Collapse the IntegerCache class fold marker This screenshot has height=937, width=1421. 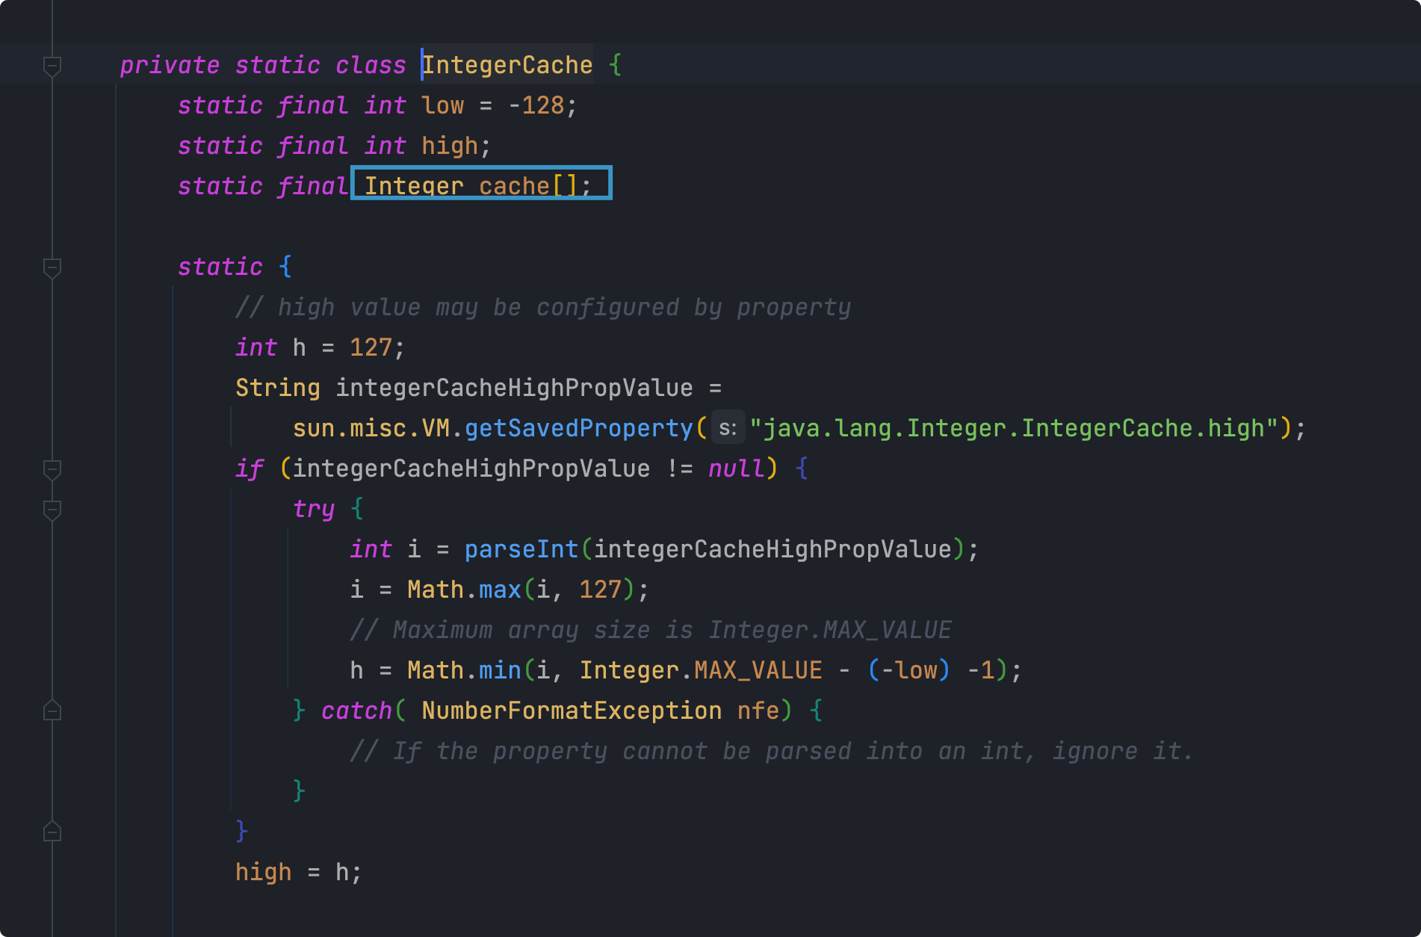[x=52, y=66]
